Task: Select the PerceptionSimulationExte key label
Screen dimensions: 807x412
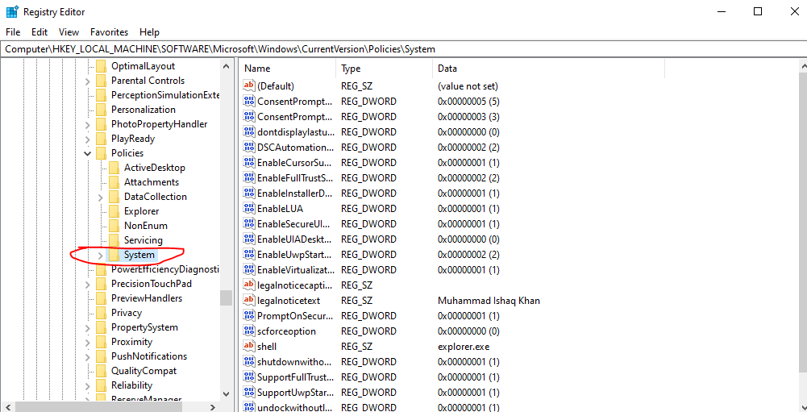Action: [x=164, y=95]
